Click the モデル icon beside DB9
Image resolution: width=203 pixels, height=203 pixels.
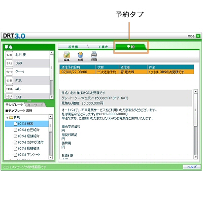[9, 63]
